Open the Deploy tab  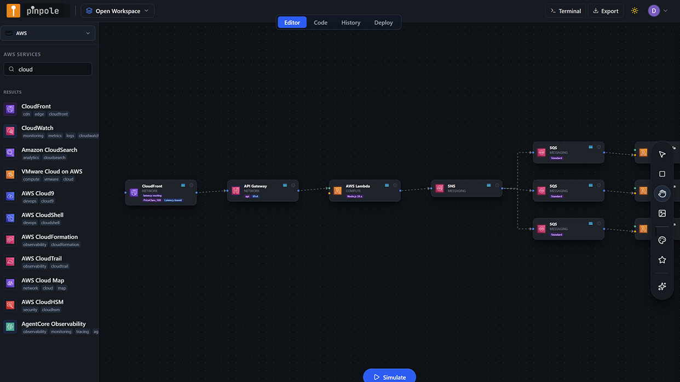tap(383, 22)
